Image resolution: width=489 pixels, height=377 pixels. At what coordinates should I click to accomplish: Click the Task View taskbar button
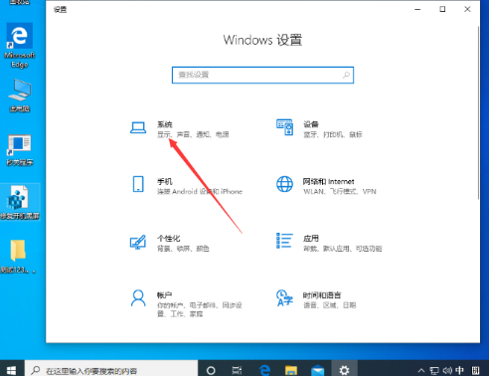point(237,370)
